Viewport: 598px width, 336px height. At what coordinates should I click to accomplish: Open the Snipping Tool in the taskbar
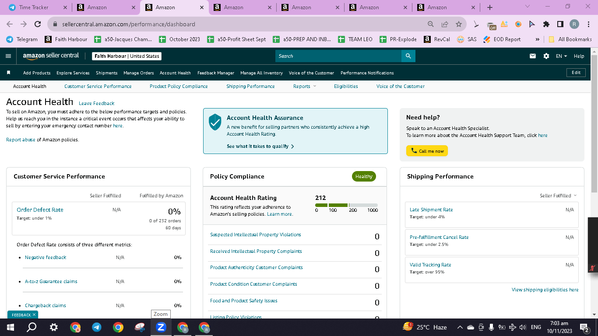click(140, 327)
